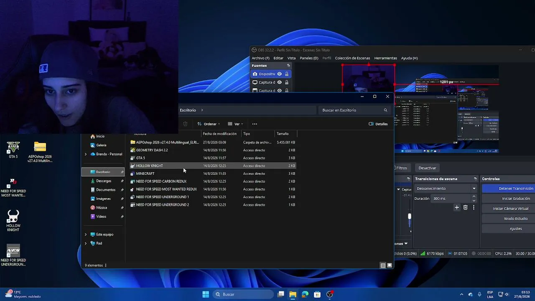Undock the Transiciones de escena panel
535x301 pixels.
click(x=475, y=179)
